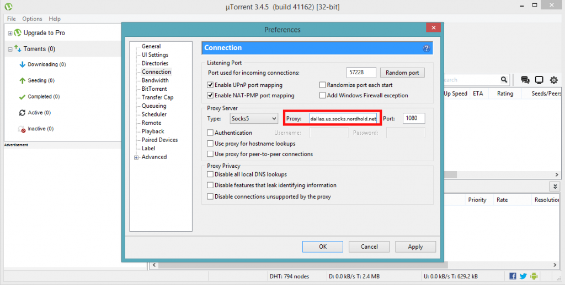Select BitTorrent in preferences tree

154,89
